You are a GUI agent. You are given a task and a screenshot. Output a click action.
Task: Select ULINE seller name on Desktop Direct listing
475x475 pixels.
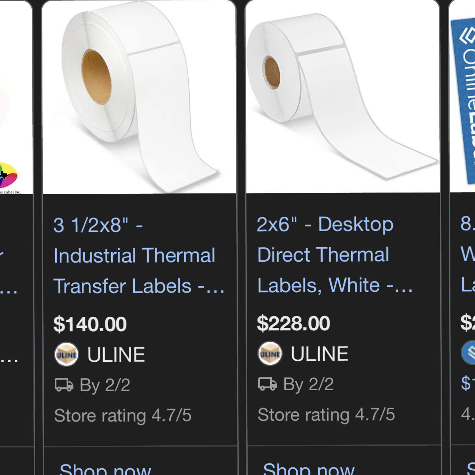tap(319, 354)
